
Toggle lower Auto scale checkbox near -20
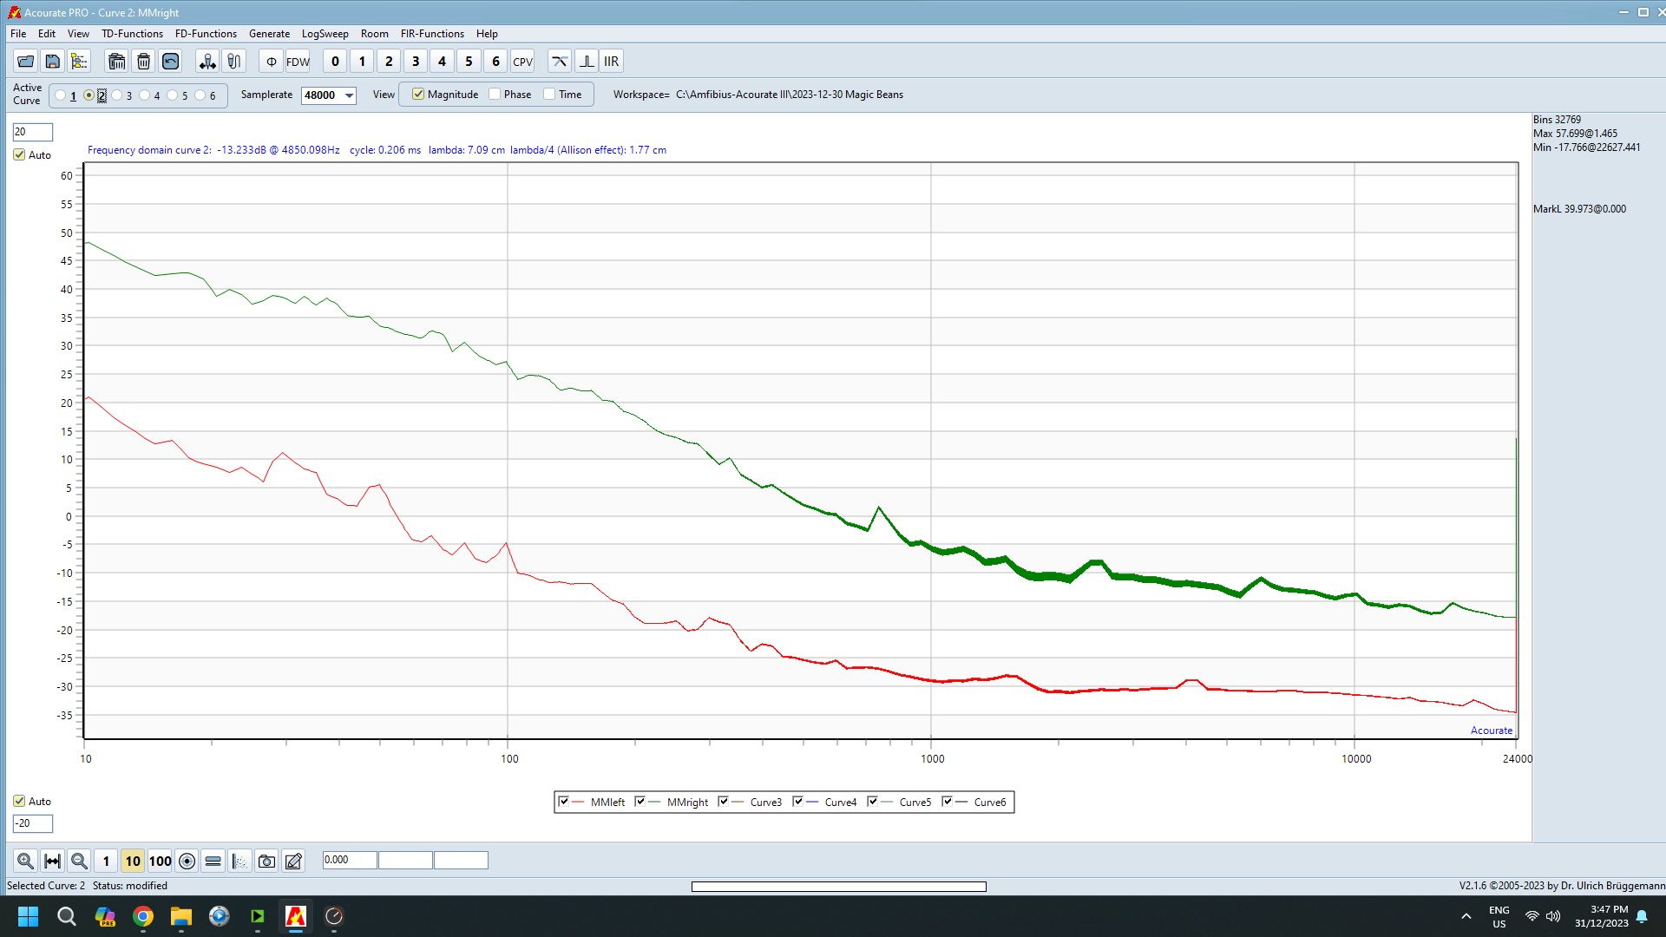click(19, 802)
